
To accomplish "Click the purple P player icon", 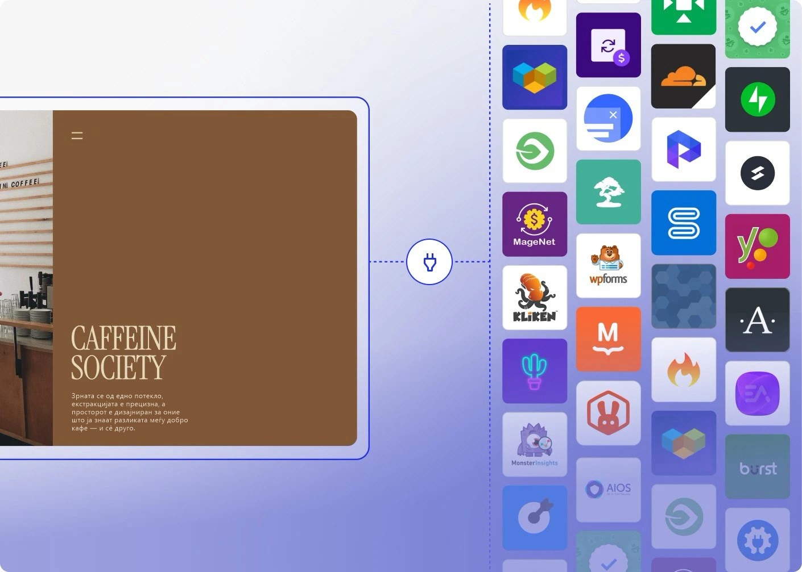I will coord(683,149).
